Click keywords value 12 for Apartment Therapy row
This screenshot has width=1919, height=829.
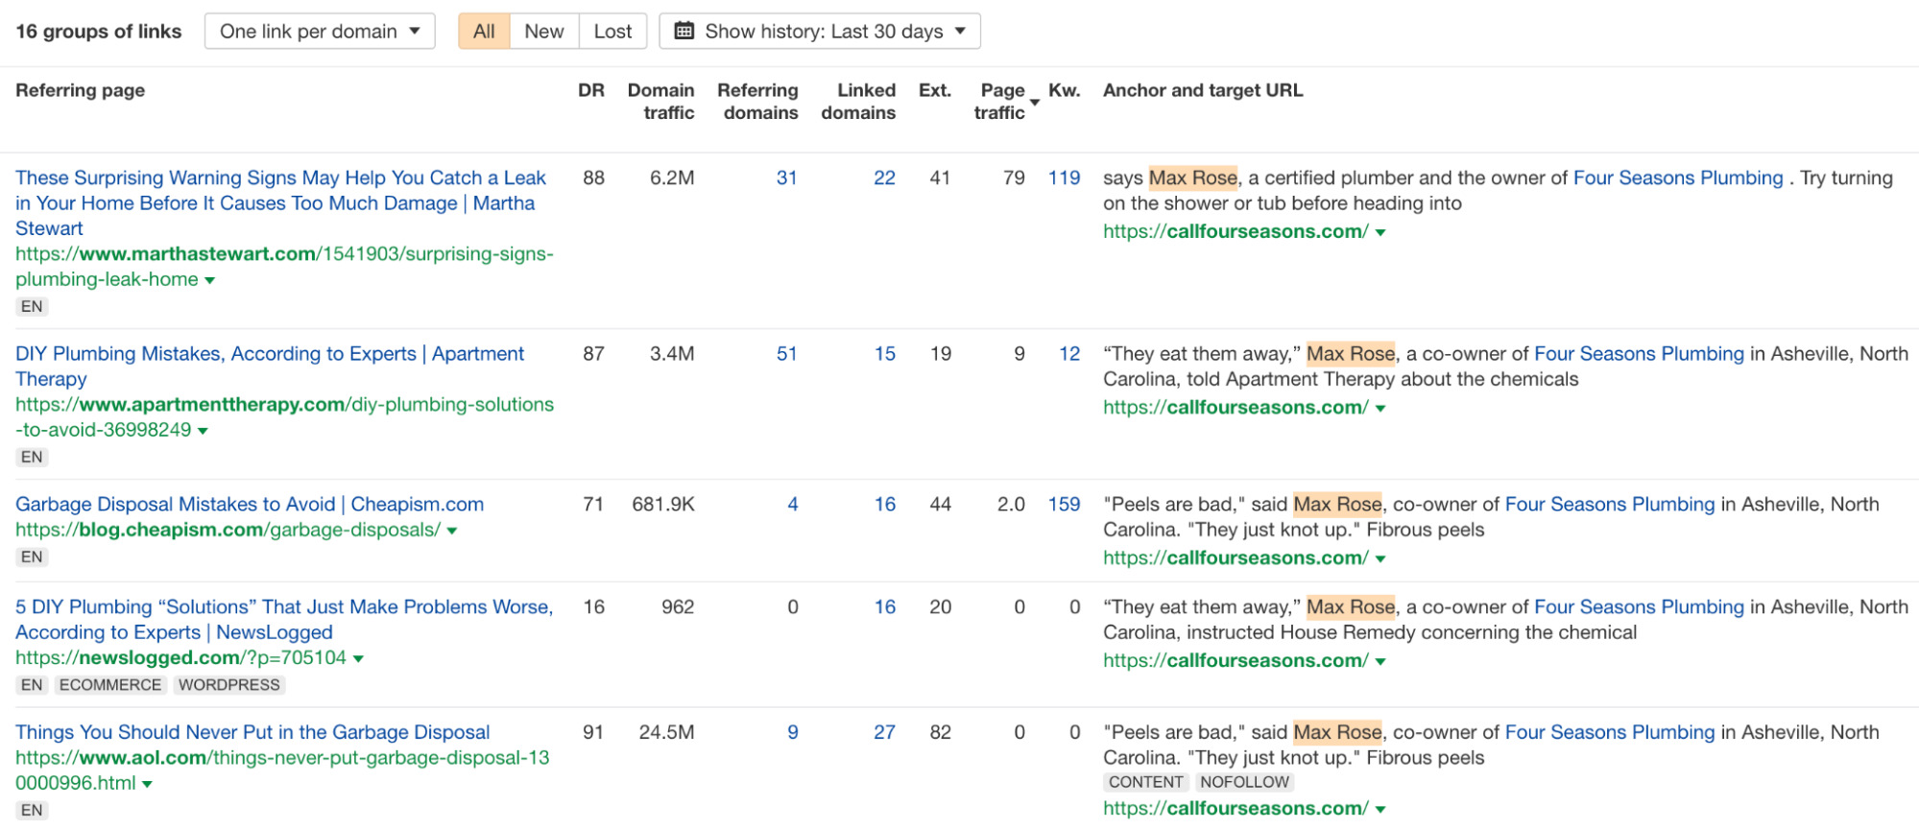[x=1069, y=353]
